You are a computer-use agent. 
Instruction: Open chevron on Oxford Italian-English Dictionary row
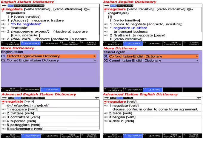point(197,56)
